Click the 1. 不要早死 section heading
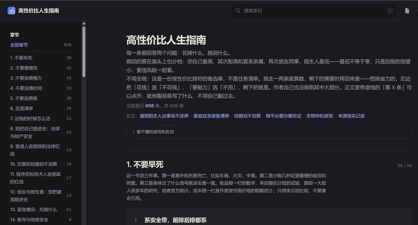This screenshot has height=225, width=418. click(x=145, y=165)
